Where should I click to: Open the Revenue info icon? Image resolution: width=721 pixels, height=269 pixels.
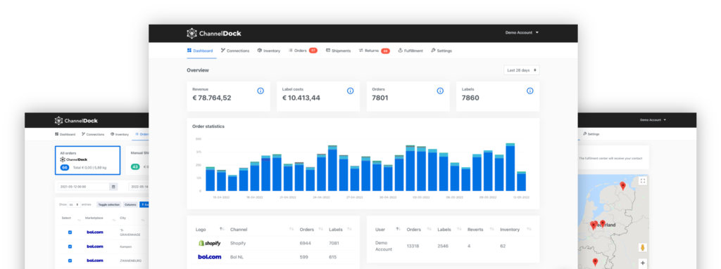(x=261, y=91)
